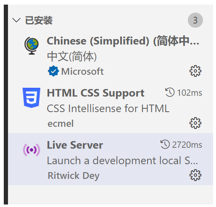
Task: Open manage gear for HTML CSS Support
Action: coord(195,123)
